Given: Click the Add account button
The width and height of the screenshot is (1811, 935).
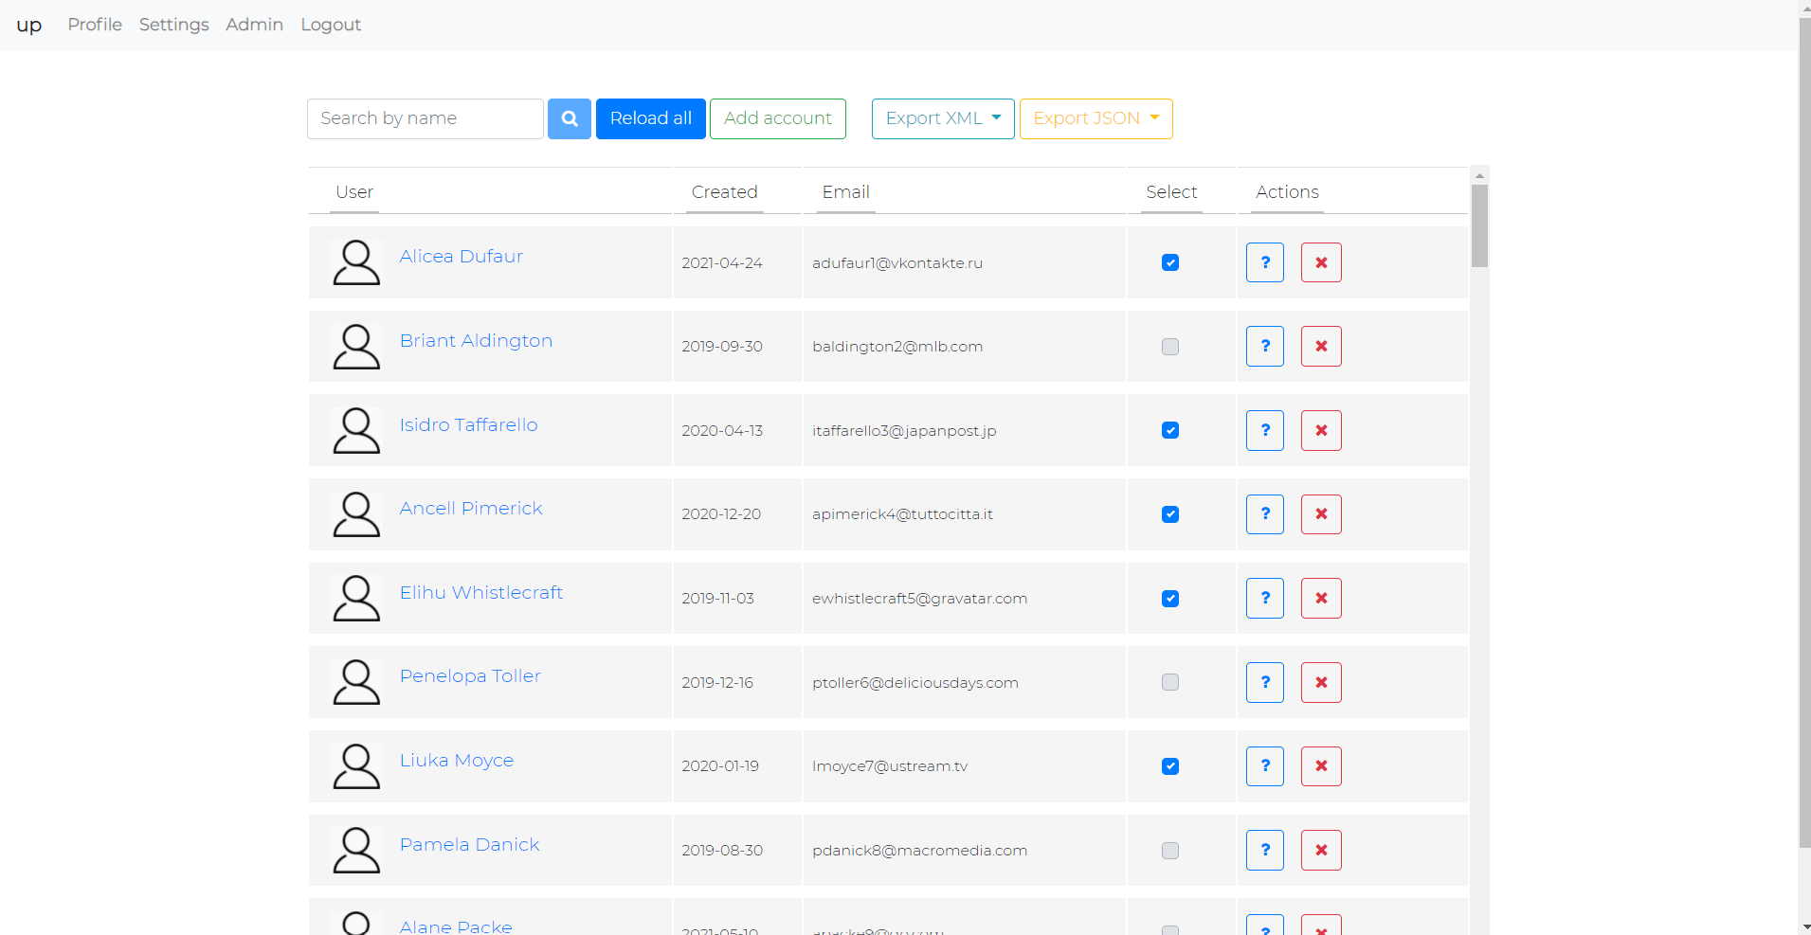Looking at the screenshot, I should pos(778,118).
